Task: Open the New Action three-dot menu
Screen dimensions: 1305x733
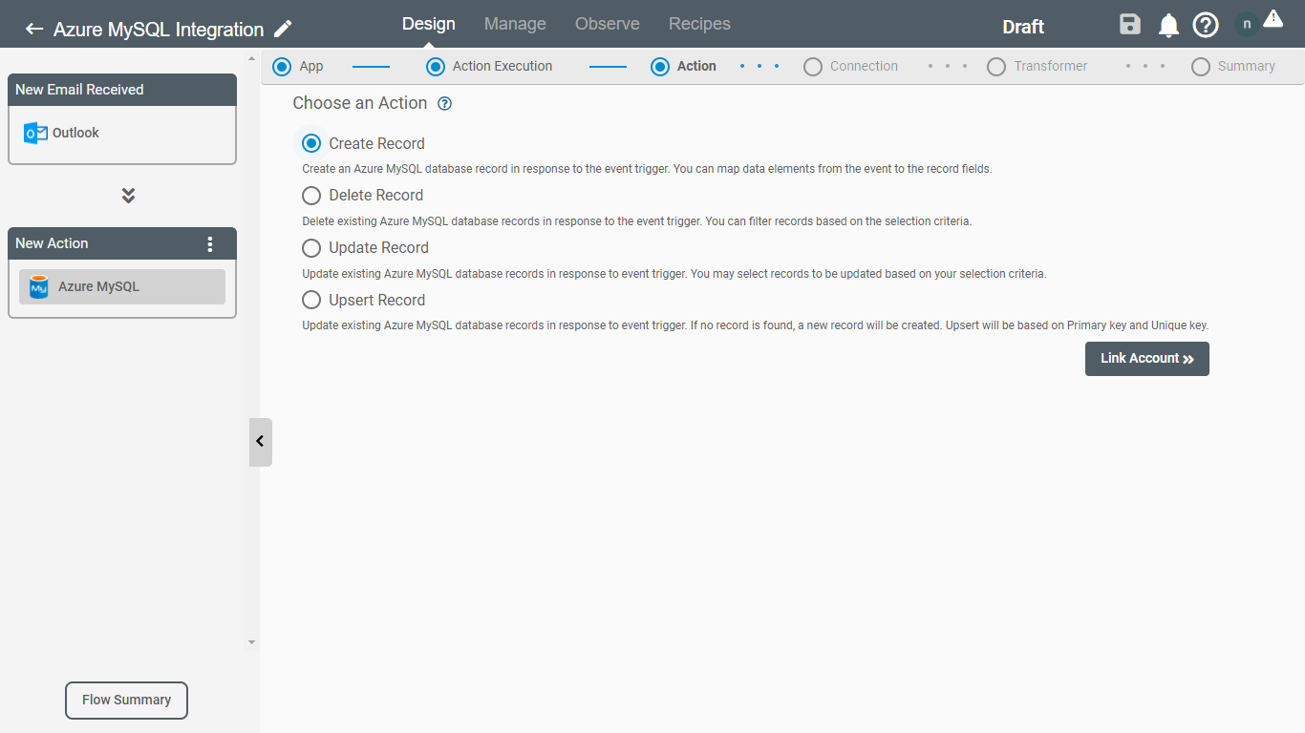Action: (211, 243)
